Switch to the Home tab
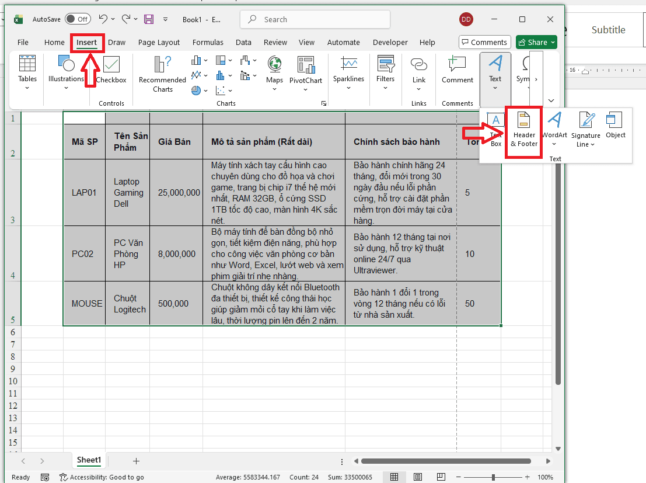Screen dimensions: 646x483 coord(54,42)
